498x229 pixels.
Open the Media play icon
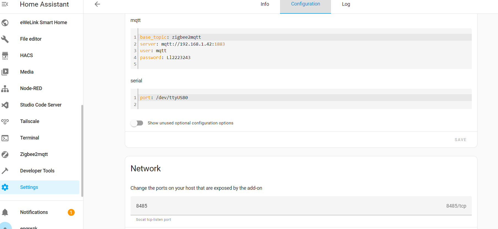5,72
